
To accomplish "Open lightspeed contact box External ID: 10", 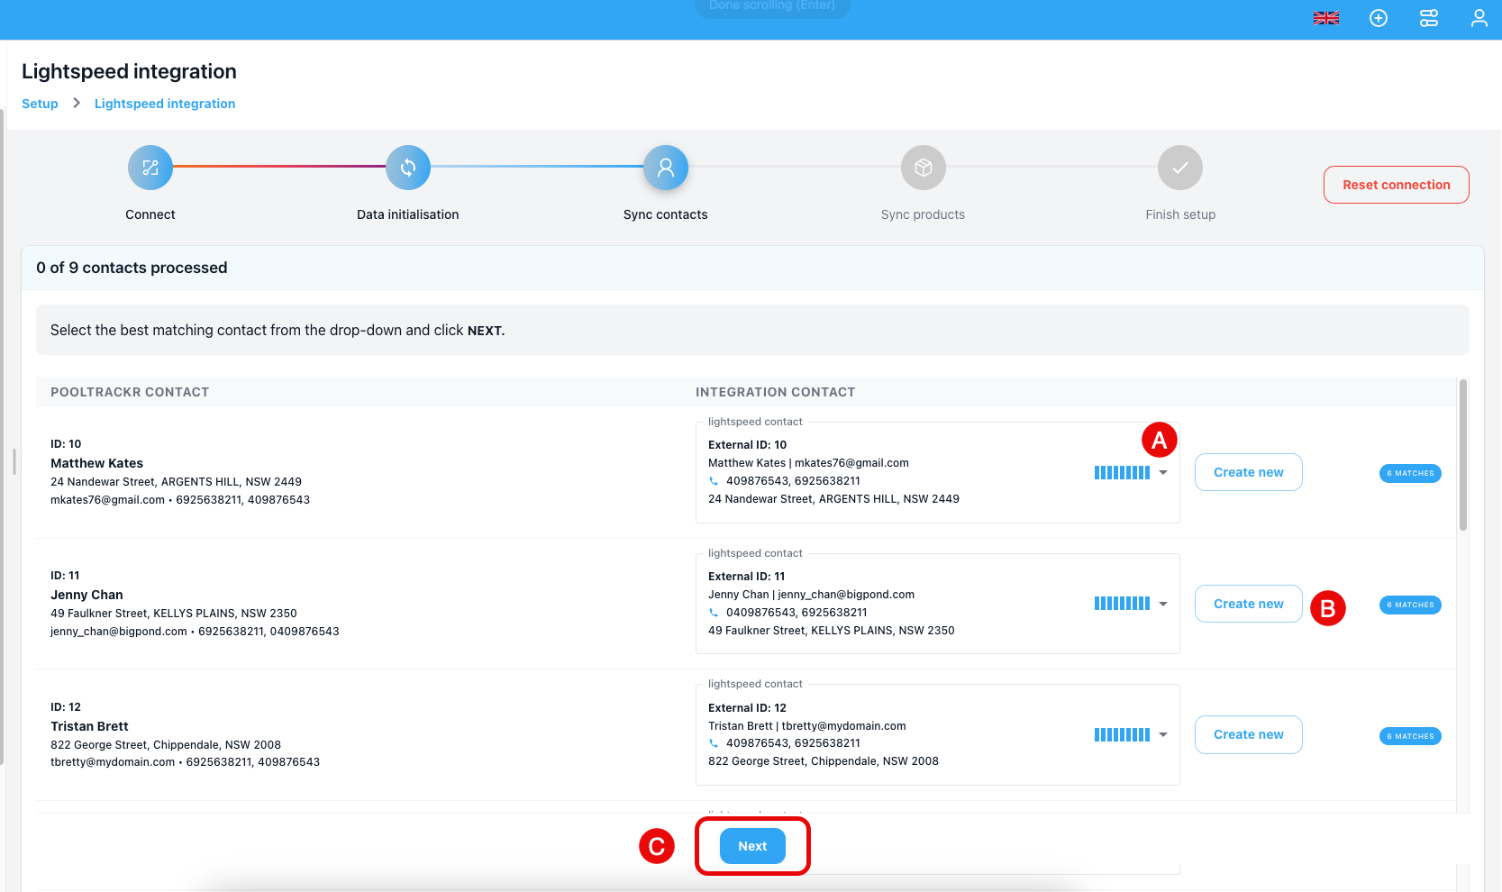I will coord(938,472).
